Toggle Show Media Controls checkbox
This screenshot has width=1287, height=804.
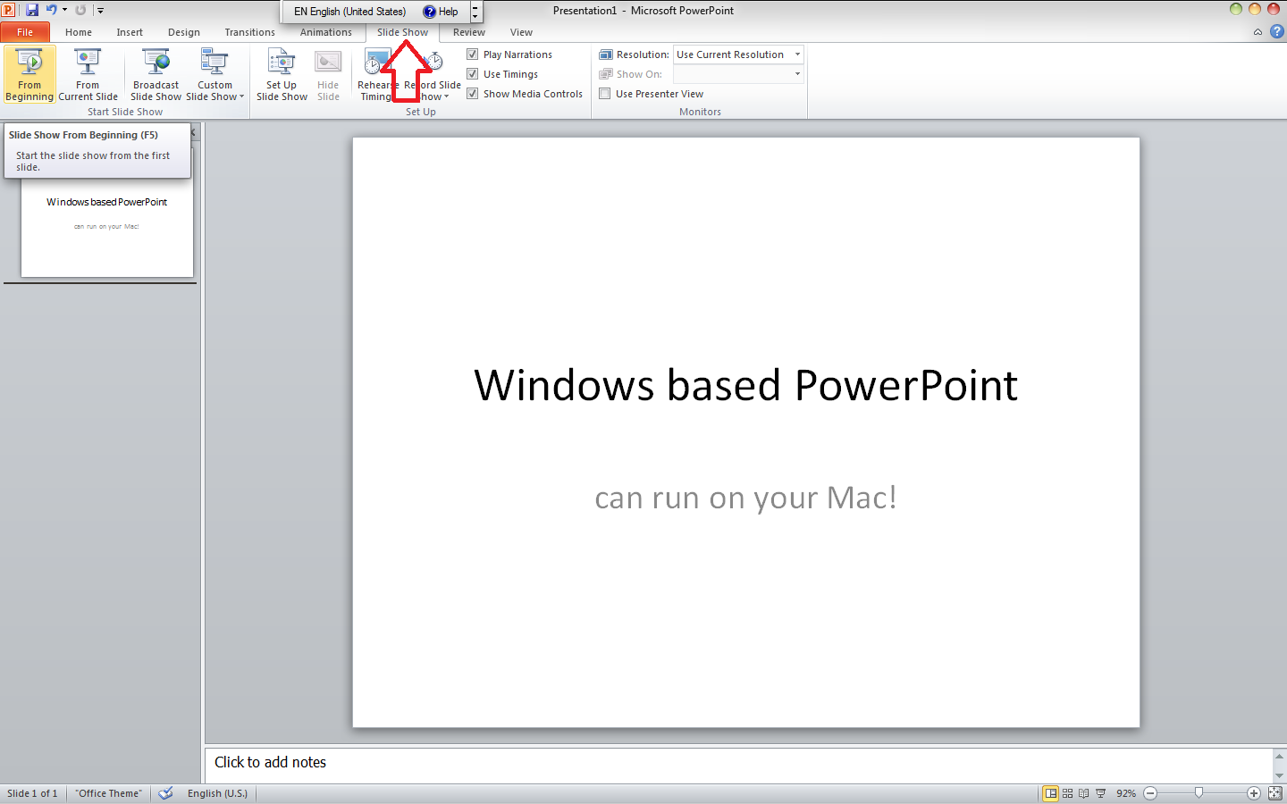(x=473, y=94)
